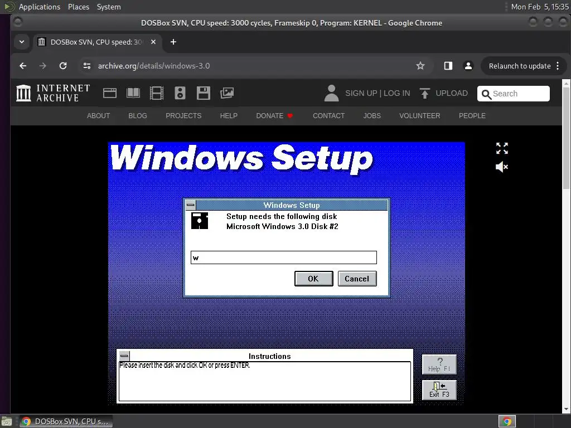Open the HELP menu item

[x=229, y=116]
